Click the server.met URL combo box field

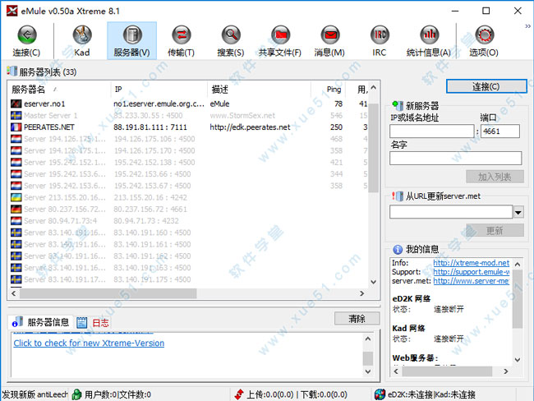pos(451,212)
